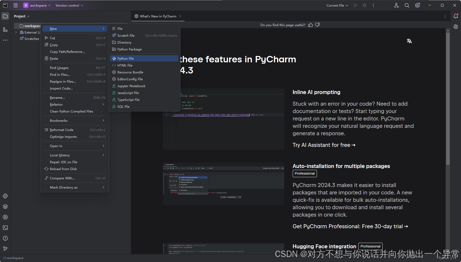This screenshot has width=461, height=262.
Task: Open Search Everywhere magnifier
Action: coord(407,5)
